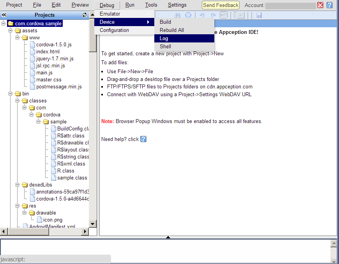
Task: Collapse the com.cordova.sample project node
Action: click(x=3, y=23)
